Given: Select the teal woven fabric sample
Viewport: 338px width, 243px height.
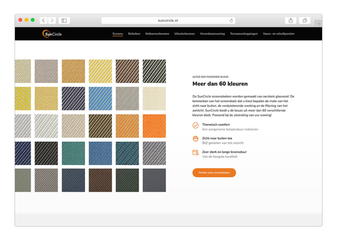Looking at the screenshot, I should pyautogui.click(x=73, y=153).
